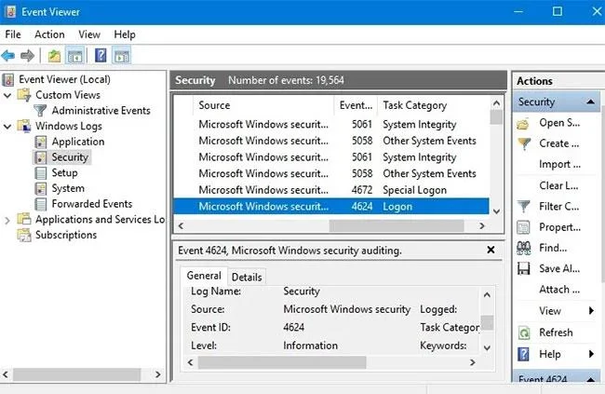Expand Applications and Services Logs node
Image resolution: width=605 pixels, height=394 pixels.
(7, 220)
